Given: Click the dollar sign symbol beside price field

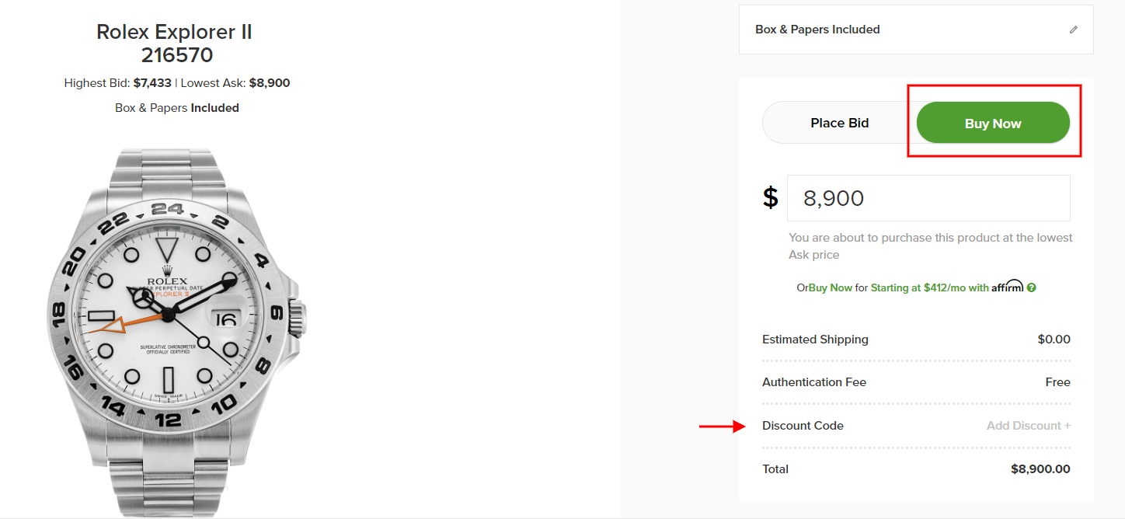Looking at the screenshot, I should (770, 197).
